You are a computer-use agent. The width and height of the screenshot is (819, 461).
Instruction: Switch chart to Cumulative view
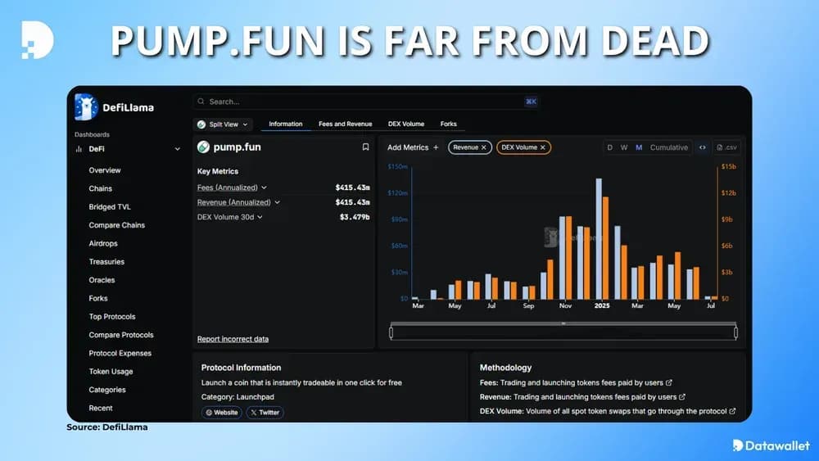[x=668, y=147]
